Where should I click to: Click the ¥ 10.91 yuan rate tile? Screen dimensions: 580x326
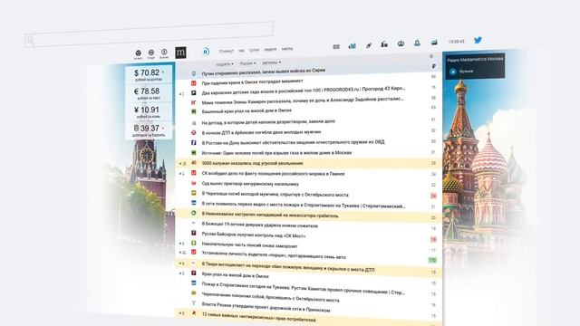(149, 112)
